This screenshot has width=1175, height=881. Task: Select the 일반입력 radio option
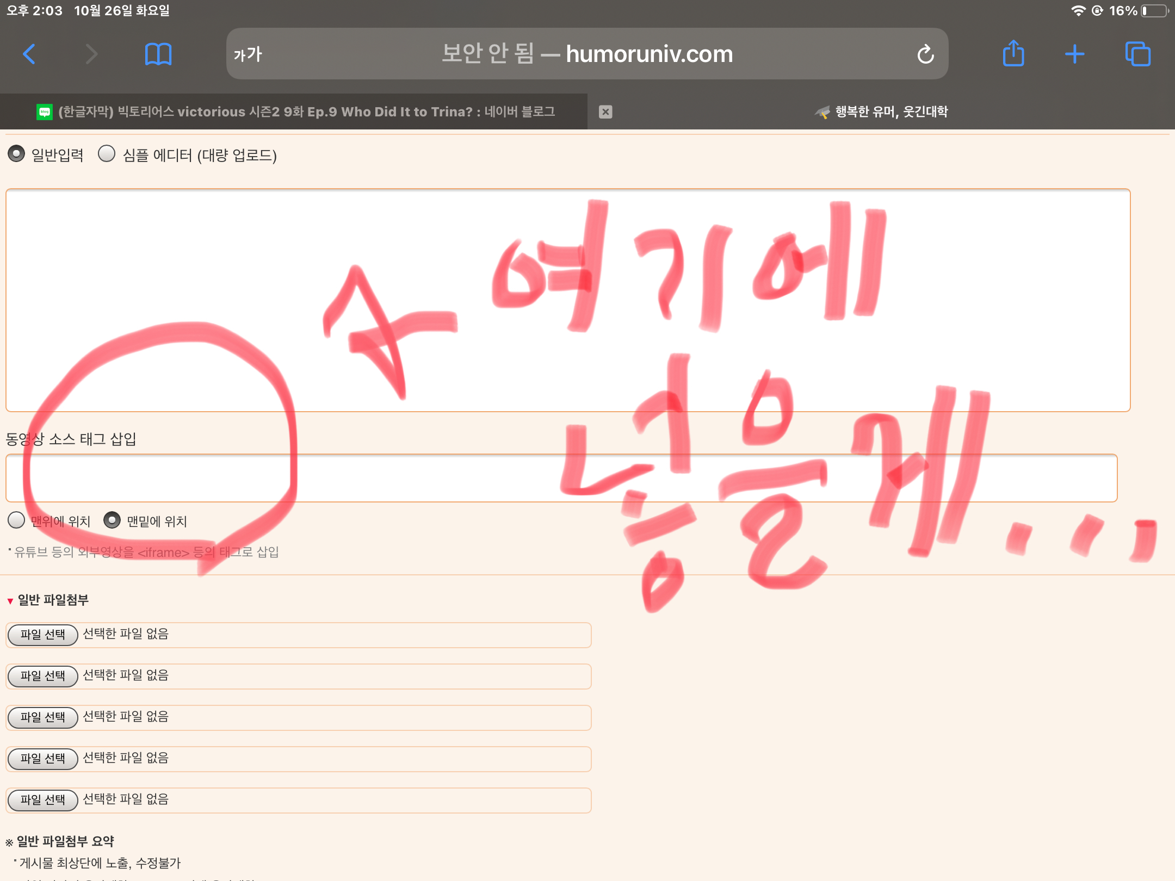17,154
